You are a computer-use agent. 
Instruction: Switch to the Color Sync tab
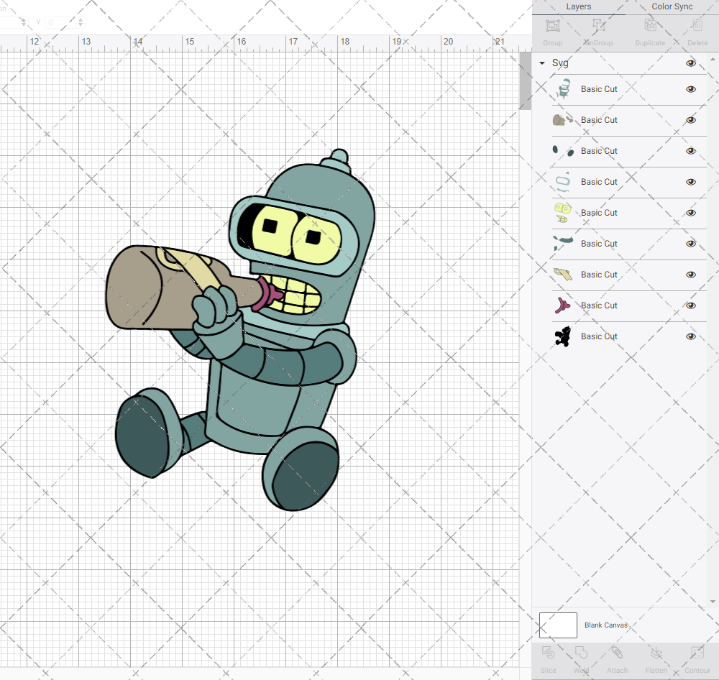point(672,6)
